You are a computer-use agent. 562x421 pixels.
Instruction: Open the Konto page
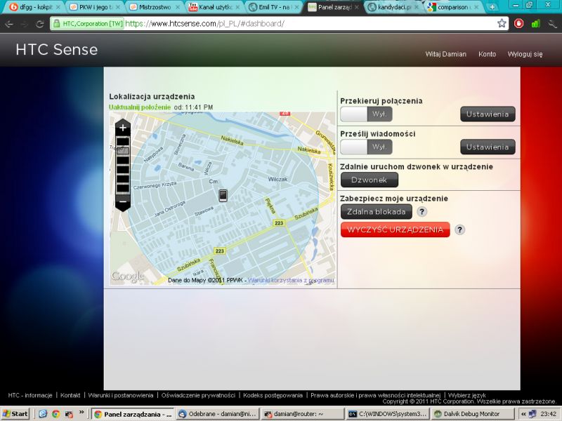[x=487, y=54]
